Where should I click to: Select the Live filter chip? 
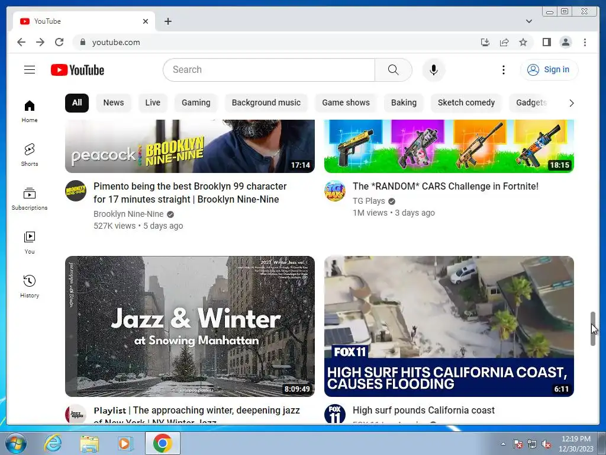pyautogui.click(x=153, y=103)
